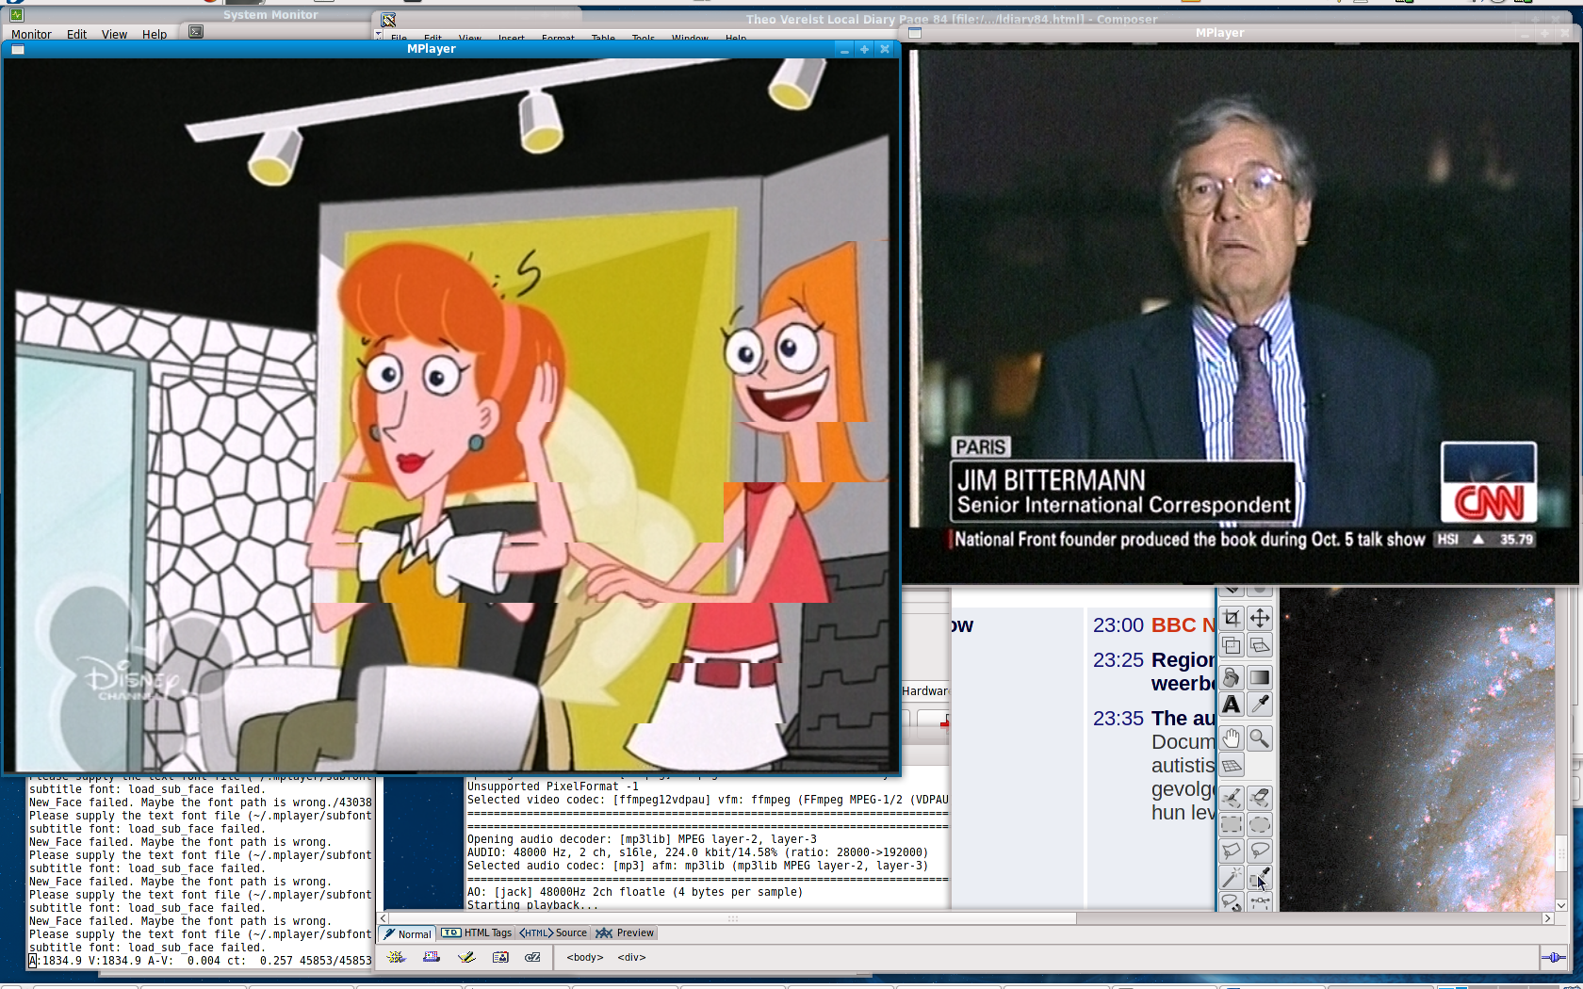Image resolution: width=1583 pixels, height=989 pixels.
Task: Click the first star icon in Composer status bar
Action: pos(397,957)
